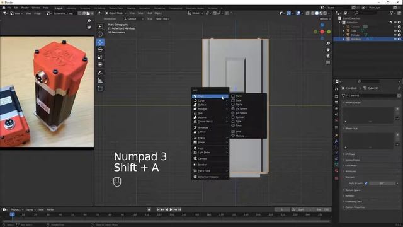Add a Monkey mesh
Screen dimensions: 403x227
click(247, 136)
